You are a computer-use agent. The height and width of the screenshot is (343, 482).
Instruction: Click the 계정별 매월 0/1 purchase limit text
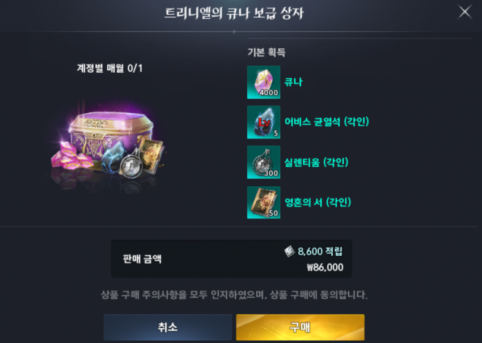pyautogui.click(x=109, y=68)
